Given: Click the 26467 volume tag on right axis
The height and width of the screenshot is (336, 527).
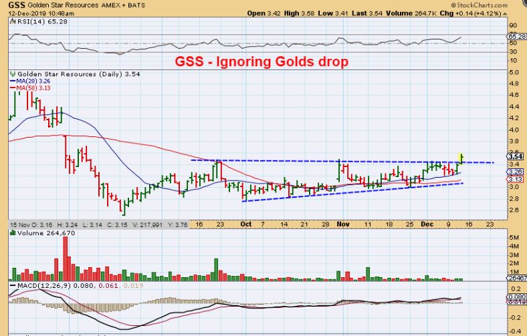Looking at the screenshot, I should 516,279.
